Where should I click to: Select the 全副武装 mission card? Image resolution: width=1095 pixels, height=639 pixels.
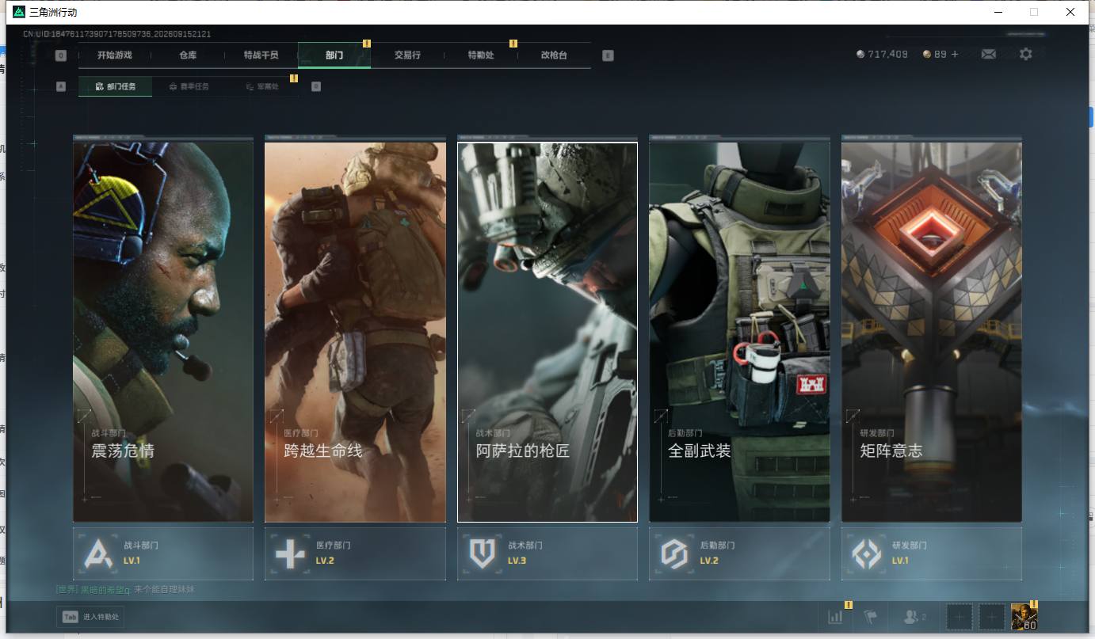tap(739, 331)
